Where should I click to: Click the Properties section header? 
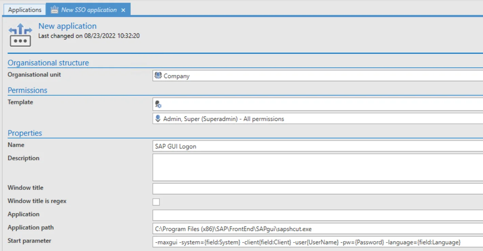tap(25, 133)
